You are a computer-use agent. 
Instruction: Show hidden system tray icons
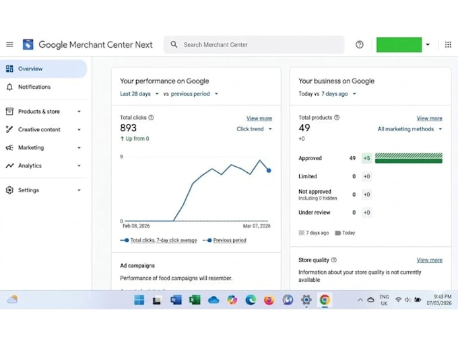click(360, 299)
